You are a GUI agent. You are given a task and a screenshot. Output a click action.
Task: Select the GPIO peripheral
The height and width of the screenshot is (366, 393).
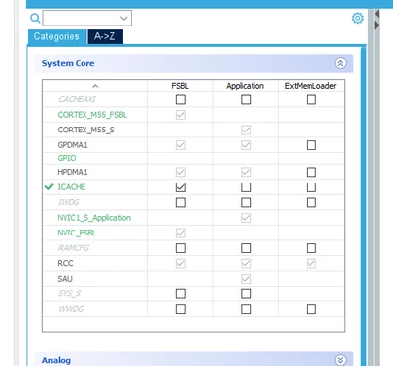pyautogui.click(x=67, y=158)
